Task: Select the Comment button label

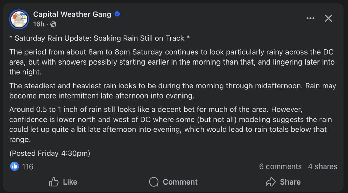Action: pos(180,182)
